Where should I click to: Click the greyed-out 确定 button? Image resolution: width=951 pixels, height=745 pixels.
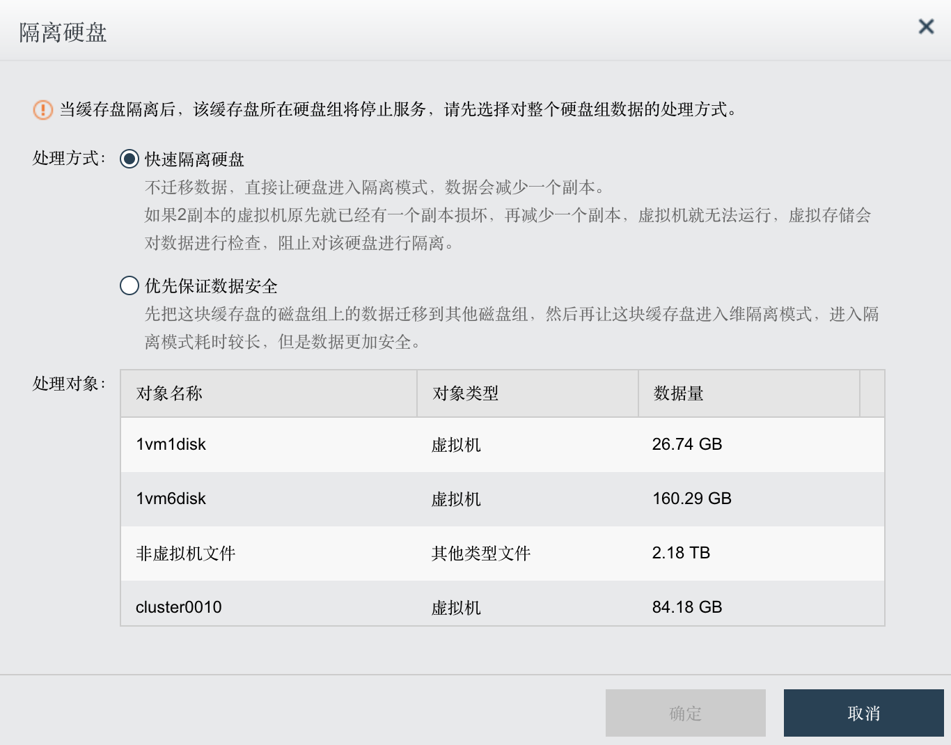pos(686,713)
